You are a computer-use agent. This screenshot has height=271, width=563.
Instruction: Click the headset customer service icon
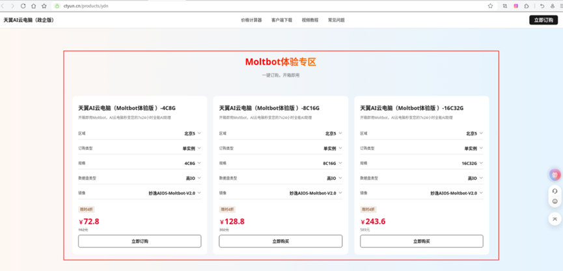click(x=555, y=192)
